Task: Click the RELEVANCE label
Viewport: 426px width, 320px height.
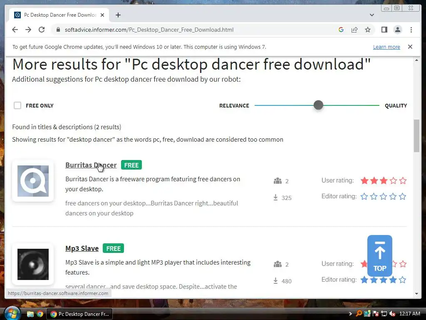Action: 234,105
